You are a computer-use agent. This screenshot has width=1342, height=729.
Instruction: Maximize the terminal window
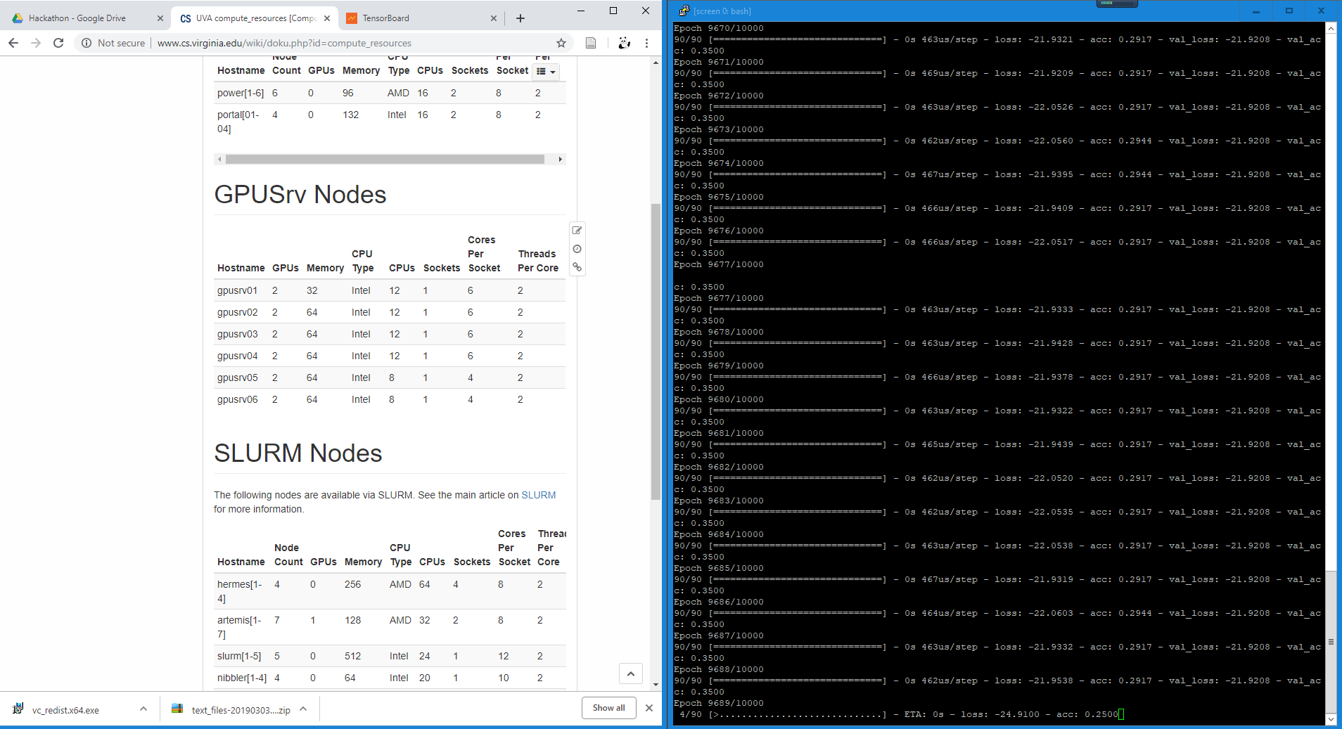[1289, 11]
